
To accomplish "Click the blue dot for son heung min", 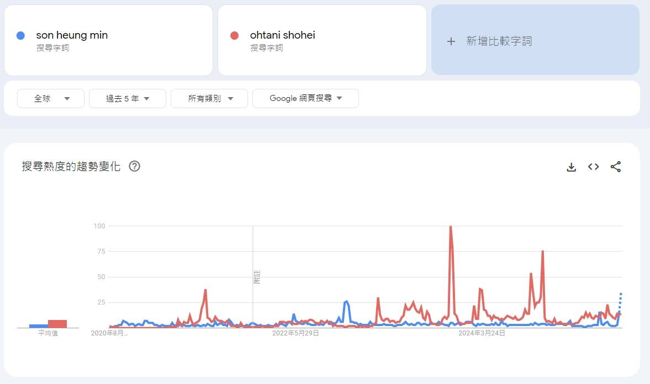I will pyautogui.click(x=20, y=35).
